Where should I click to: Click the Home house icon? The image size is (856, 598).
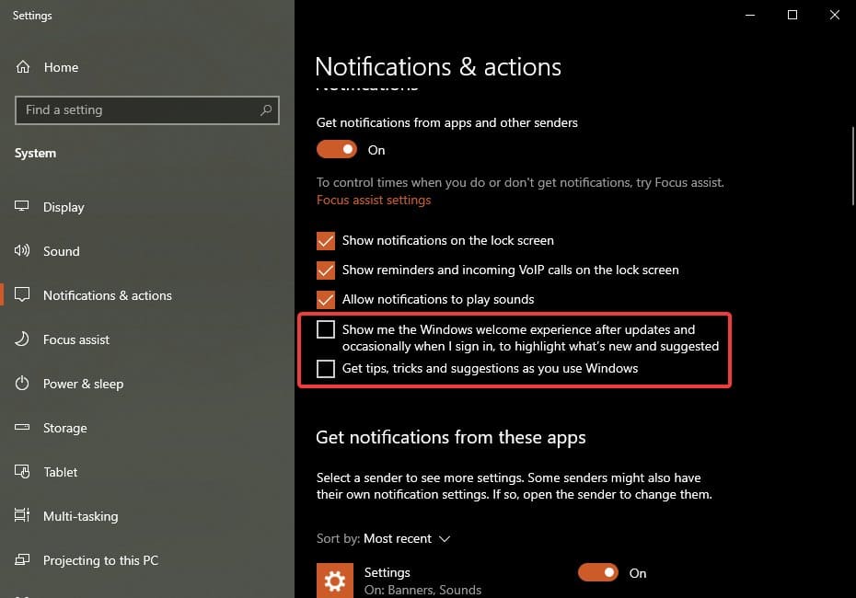point(23,67)
